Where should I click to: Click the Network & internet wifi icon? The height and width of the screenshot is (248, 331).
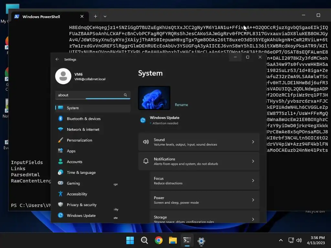coord(60,129)
